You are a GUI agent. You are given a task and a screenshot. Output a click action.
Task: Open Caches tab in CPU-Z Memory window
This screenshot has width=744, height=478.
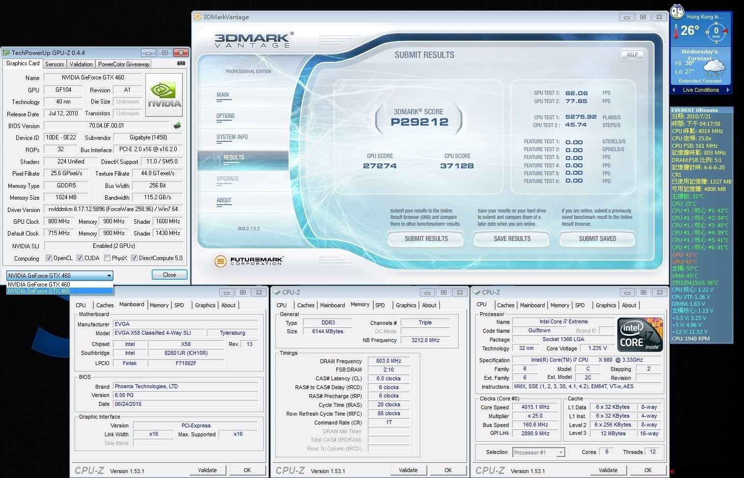[x=305, y=305]
